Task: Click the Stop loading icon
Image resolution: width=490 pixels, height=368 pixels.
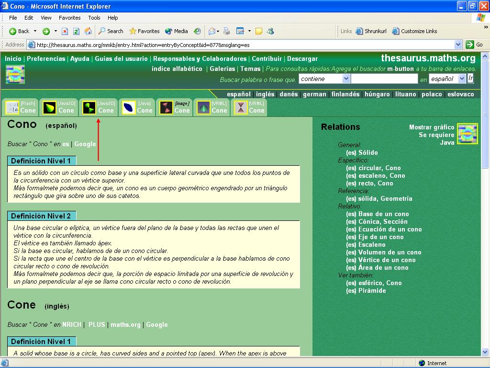Action: [x=64, y=31]
